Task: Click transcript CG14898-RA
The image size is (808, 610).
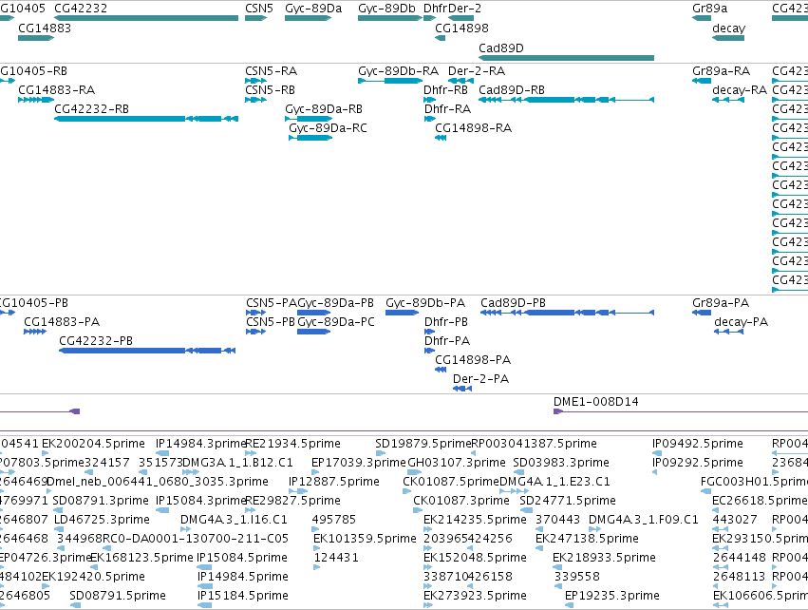Action: point(474,128)
